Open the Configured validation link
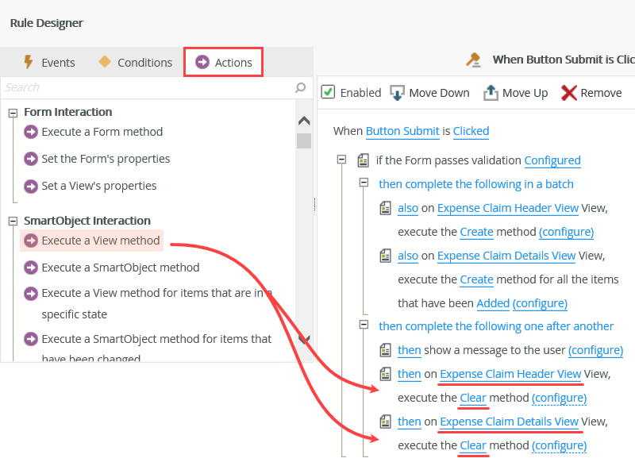This screenshot has height=466, width=635. (x=552, y=160)
